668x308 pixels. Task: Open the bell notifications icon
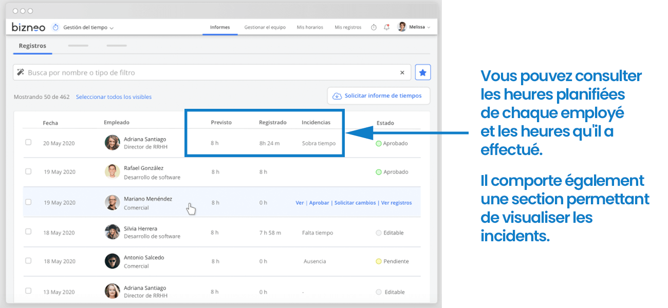click(x=386, y=27)
